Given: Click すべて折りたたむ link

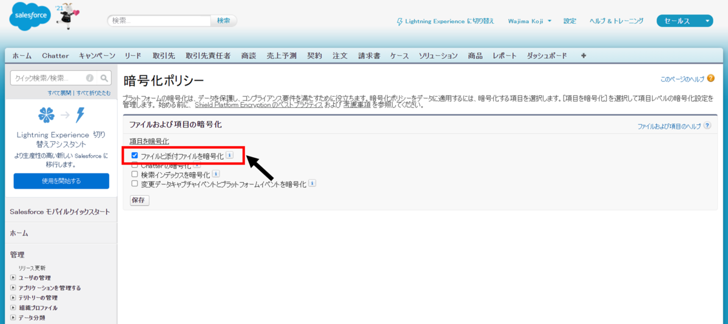Looking at the screenshot, I should point(93,93).
